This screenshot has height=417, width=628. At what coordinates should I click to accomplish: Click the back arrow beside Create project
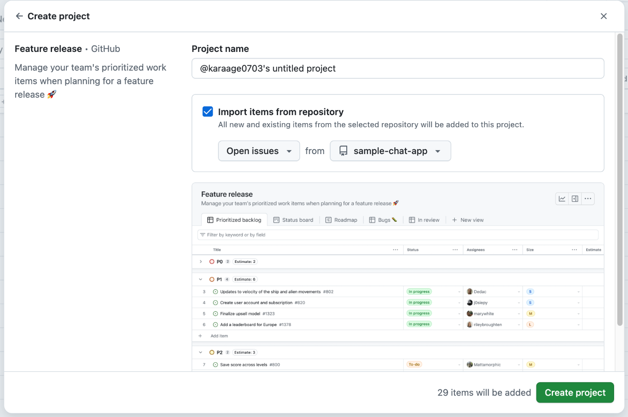click(x=19, y=16)
